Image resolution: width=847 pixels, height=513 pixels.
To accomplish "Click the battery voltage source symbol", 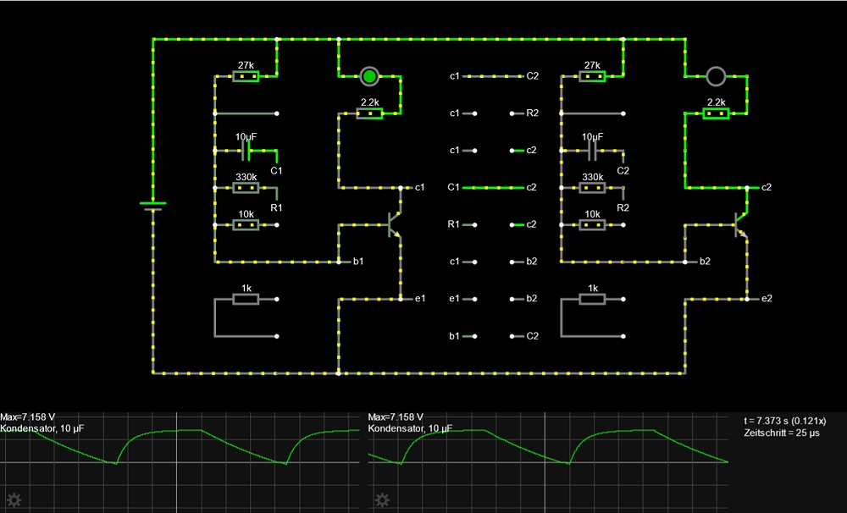I will click(152, 206).
